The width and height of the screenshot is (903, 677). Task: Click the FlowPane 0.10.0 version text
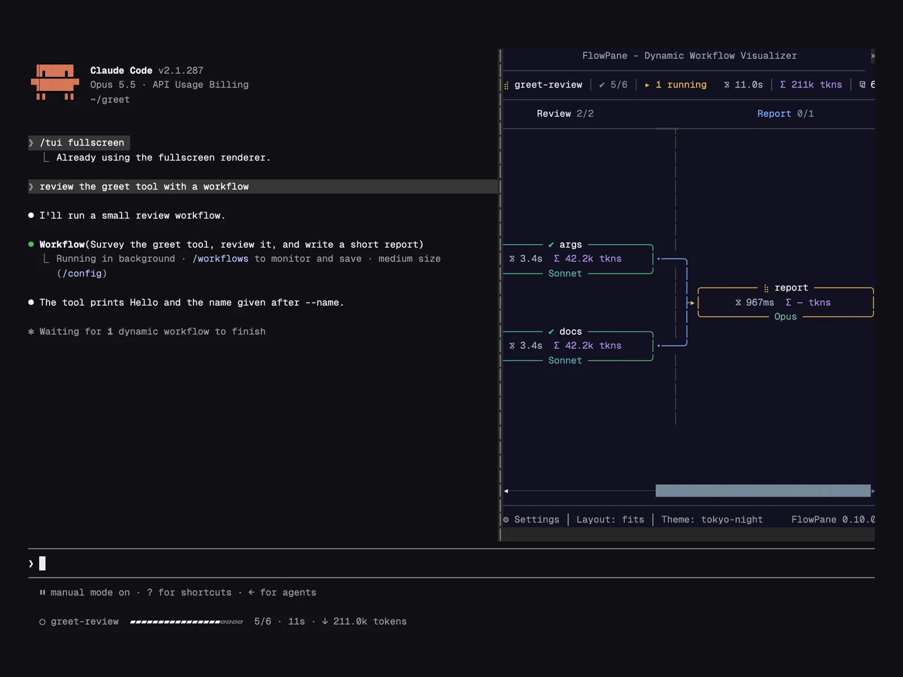pyautogui.click(x=833, y=520)
